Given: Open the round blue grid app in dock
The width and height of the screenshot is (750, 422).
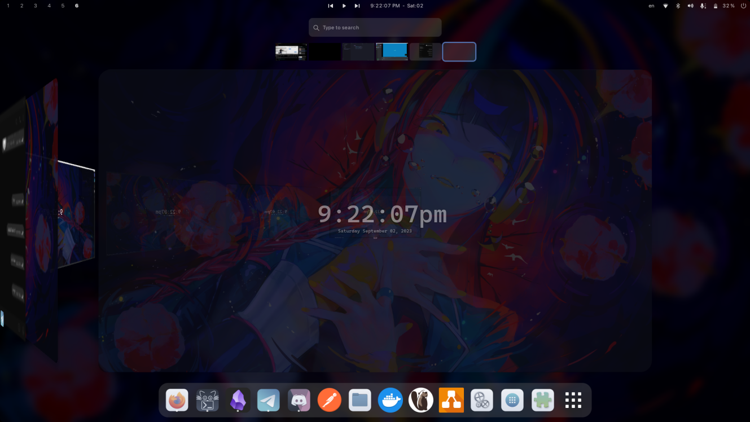Looking at the screenshot, I should click(512, 401).
